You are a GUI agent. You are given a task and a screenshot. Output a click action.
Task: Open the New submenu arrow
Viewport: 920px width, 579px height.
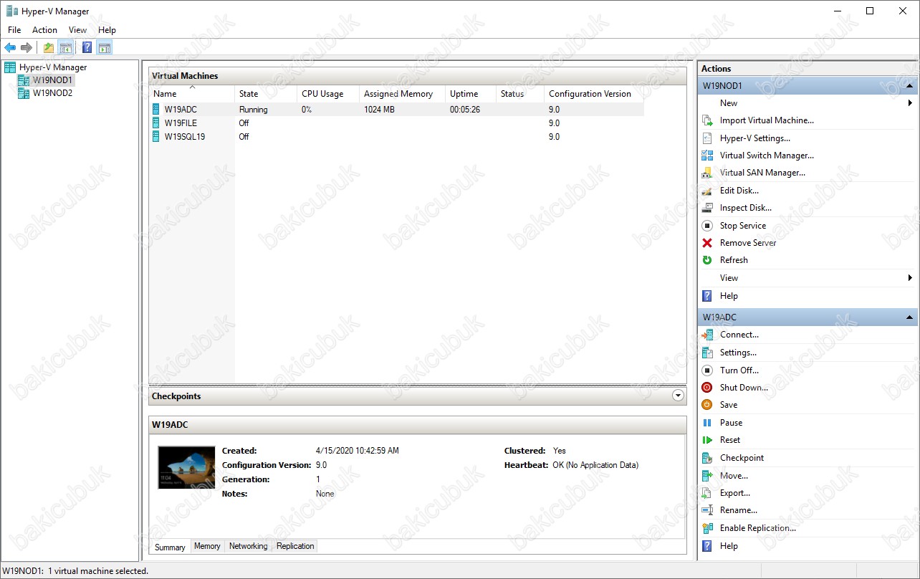tap(910, 103)
